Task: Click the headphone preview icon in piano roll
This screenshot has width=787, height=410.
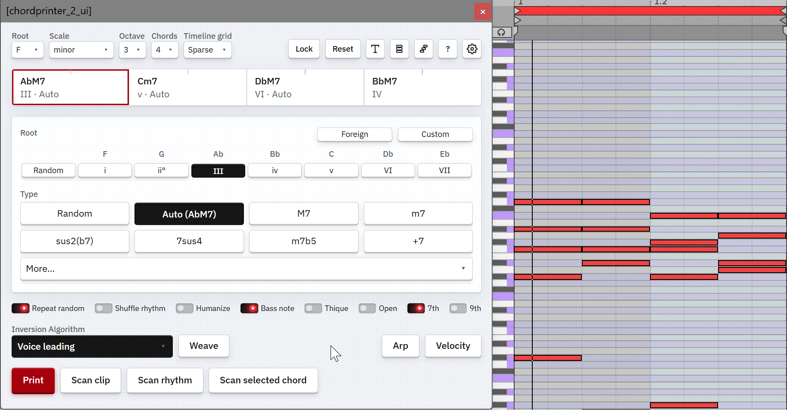Action: coord(501,32)
